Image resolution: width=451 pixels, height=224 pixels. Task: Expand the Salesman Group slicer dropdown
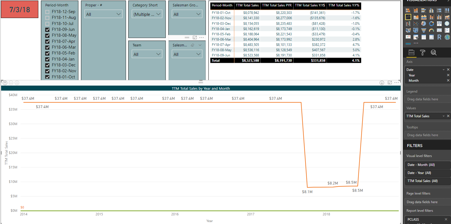[x=187, y=14]
